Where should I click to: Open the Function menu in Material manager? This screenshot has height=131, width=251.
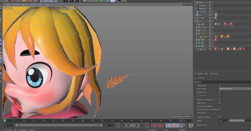pos(23,130)
